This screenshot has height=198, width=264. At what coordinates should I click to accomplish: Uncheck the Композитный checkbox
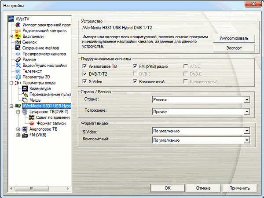pyautogui.click(x=135, y=81)
